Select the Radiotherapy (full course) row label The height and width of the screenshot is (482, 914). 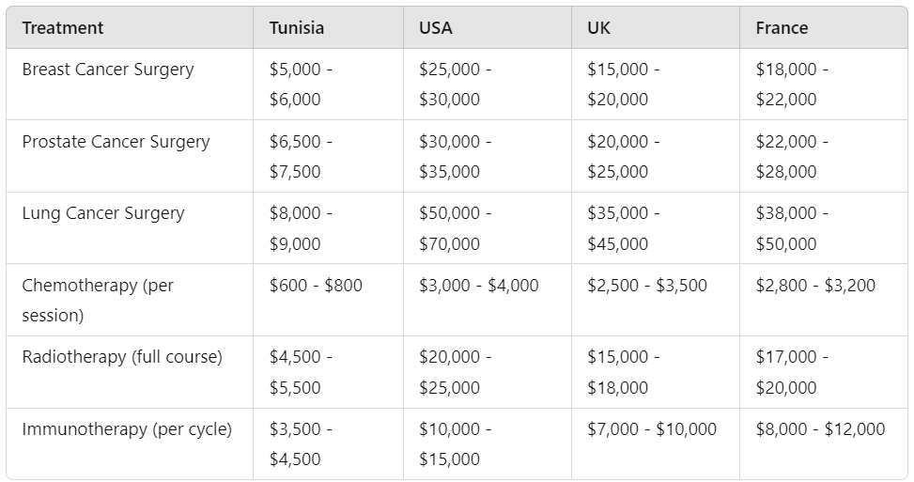pyautogui.click(x=122, y=357)
